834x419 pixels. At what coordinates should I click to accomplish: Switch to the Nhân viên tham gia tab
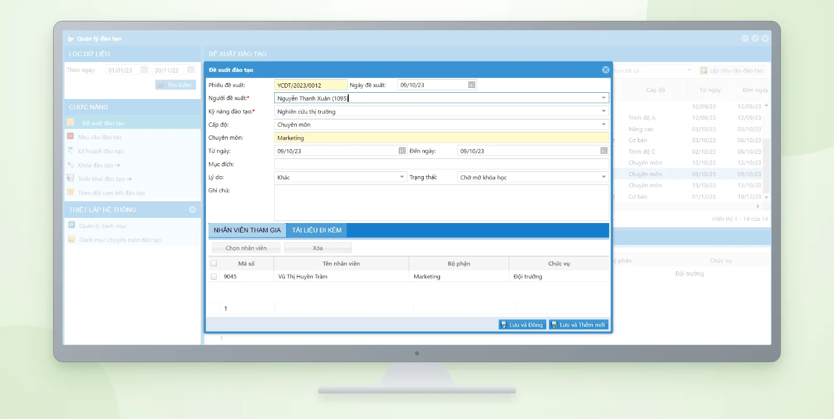pyautogui.click(x=247, y=230)
